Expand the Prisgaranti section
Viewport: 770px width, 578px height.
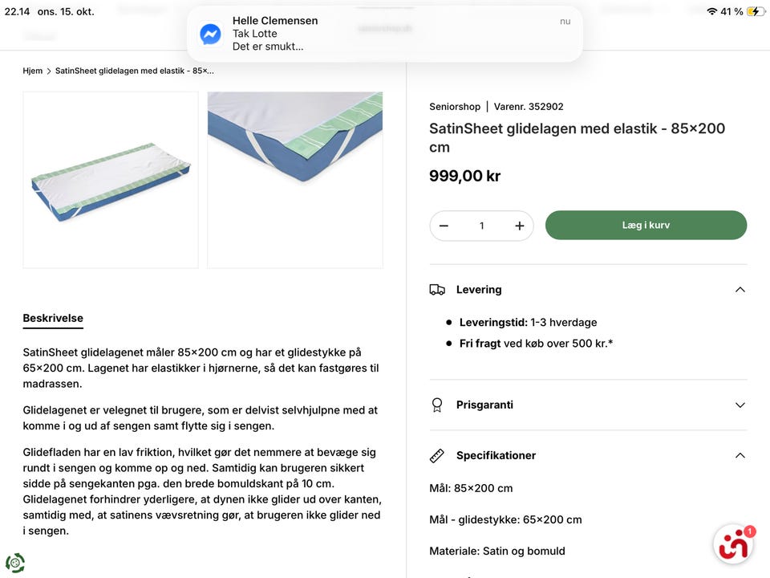click(x=740, y=405)
